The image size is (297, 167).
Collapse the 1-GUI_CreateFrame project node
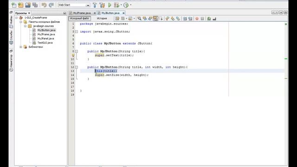[17, 18]
